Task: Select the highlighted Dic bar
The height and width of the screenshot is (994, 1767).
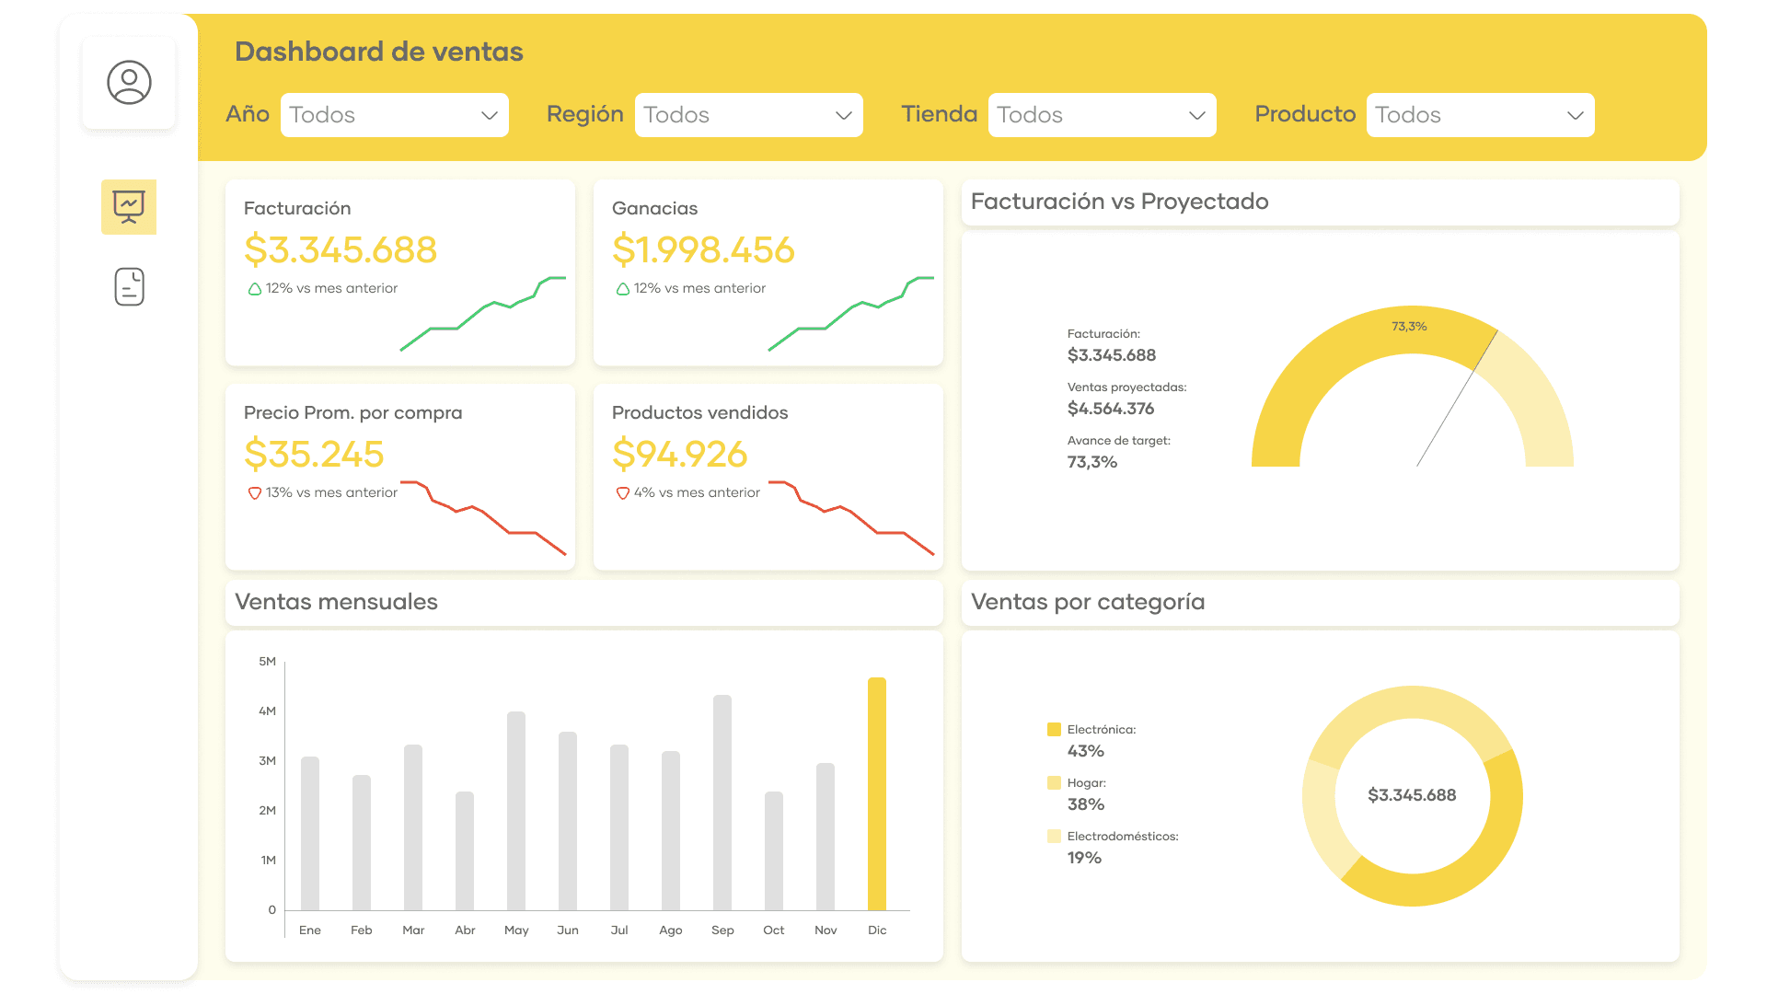Action: [877, 793]
